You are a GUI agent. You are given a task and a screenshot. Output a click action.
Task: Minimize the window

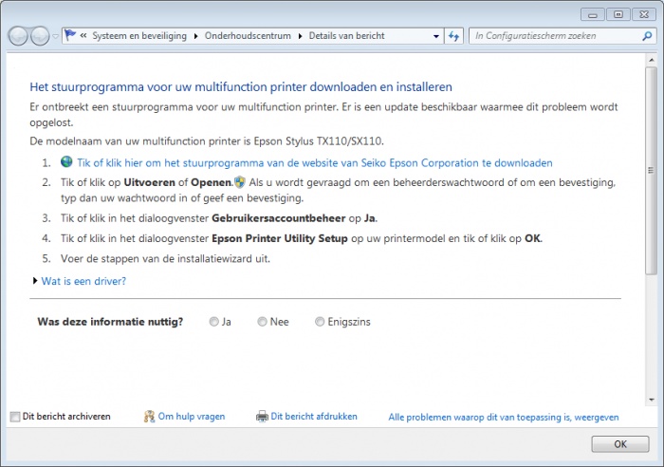pyautogui.click(x=593, y=15)
